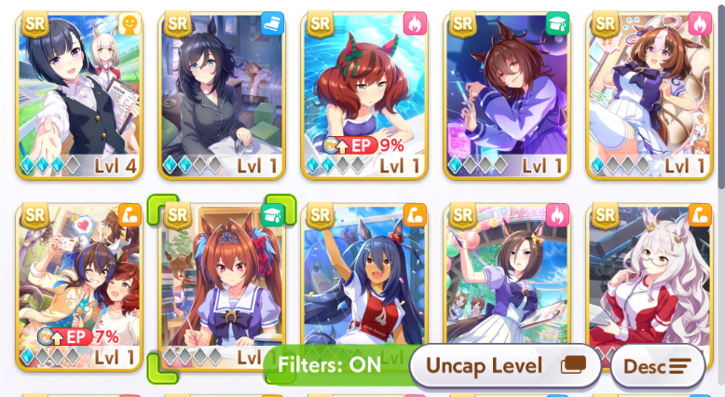Select the highlighted twin-tail tiara girl card
The image size is (725, 397).
pyautogui.click(x=222, y=287)
